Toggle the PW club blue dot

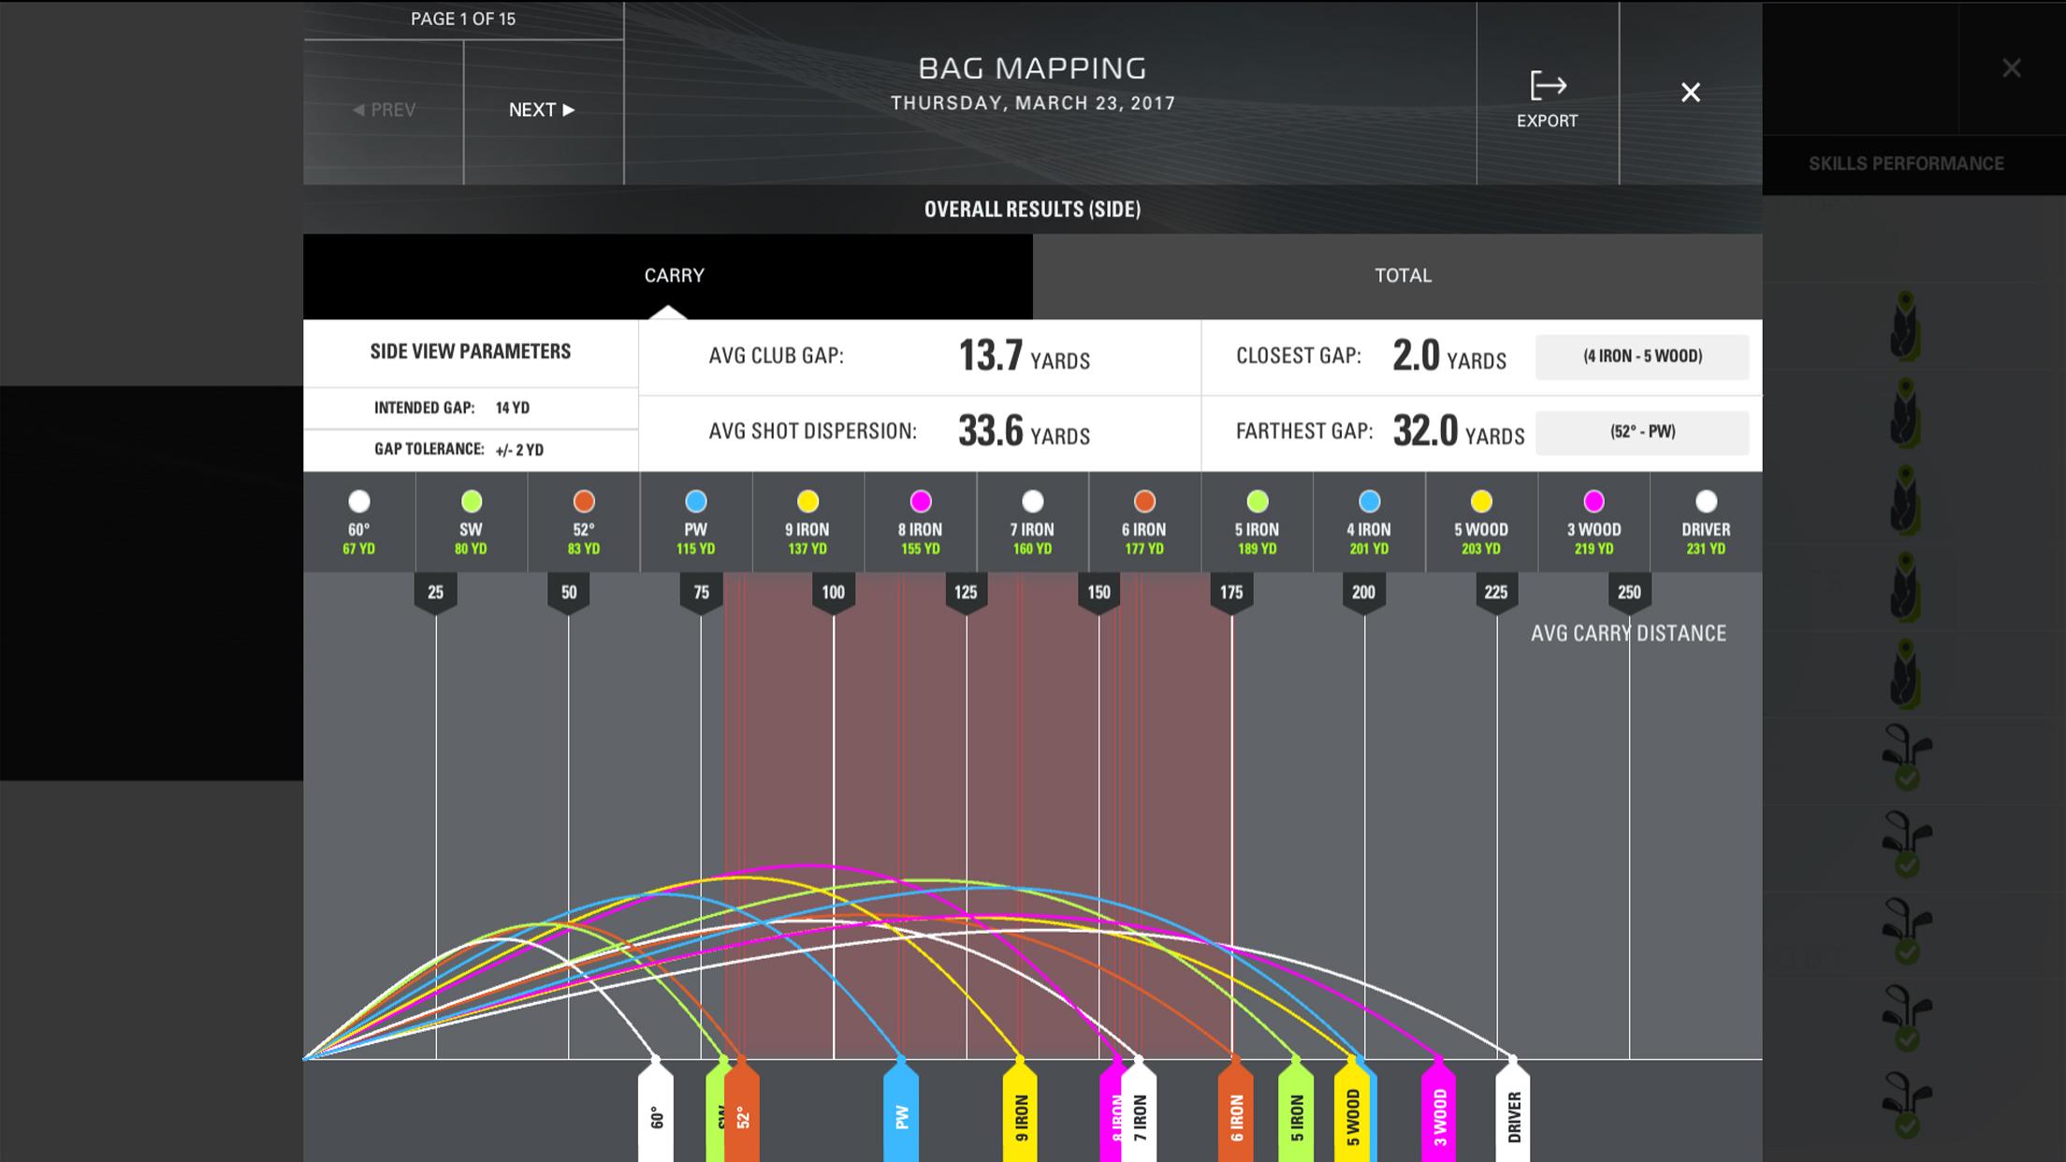(695, 502)
